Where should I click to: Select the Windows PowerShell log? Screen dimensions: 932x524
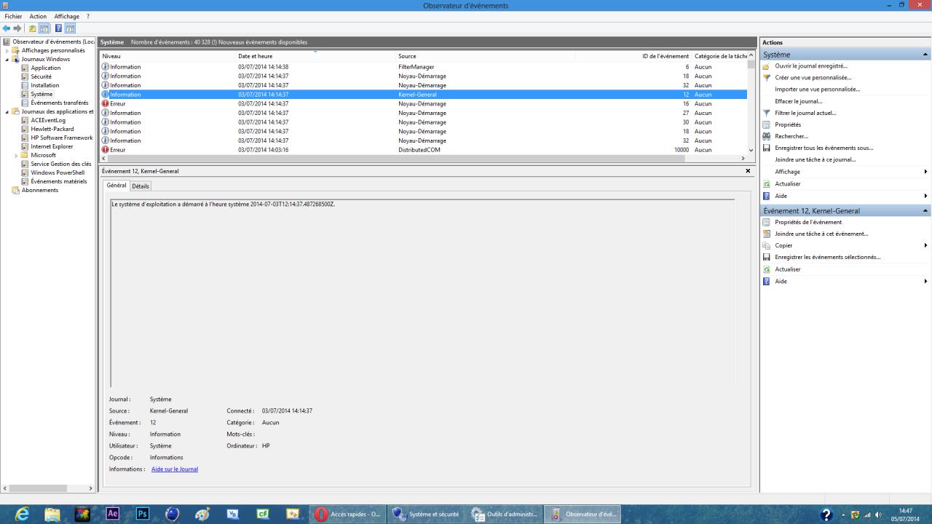pos(58,172)
